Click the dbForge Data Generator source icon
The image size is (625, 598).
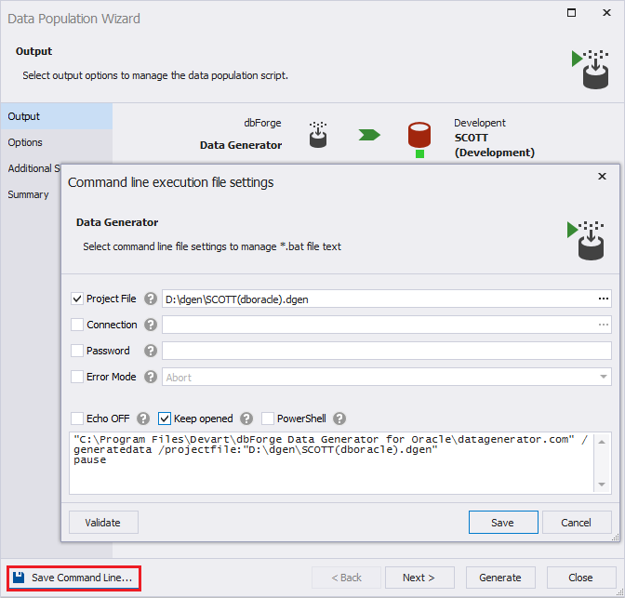pyautogui.click(x=318, y=135)
